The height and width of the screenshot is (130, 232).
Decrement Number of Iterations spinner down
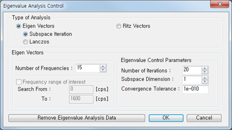205,72
